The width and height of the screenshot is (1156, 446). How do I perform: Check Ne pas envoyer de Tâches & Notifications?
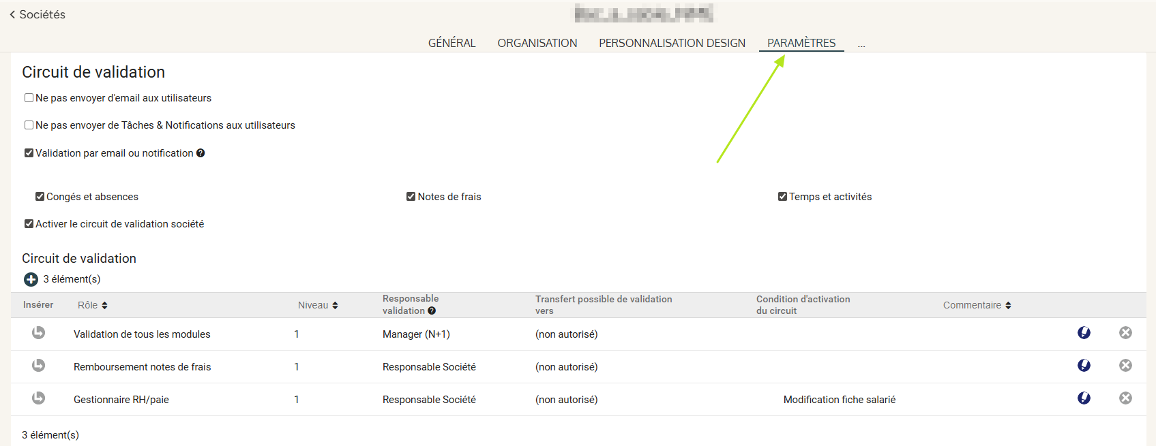pyautogui.click(x=29, y=125)
